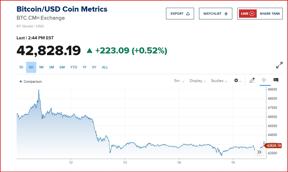Open the chart comments icon
This screenshot has width=288, height=172.
[276, 80]
